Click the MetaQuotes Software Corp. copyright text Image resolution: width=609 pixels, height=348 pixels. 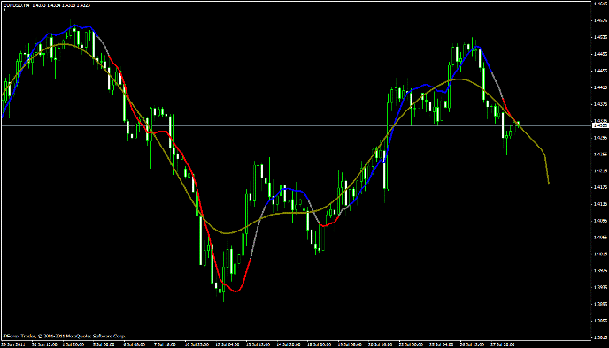point(65,336)
